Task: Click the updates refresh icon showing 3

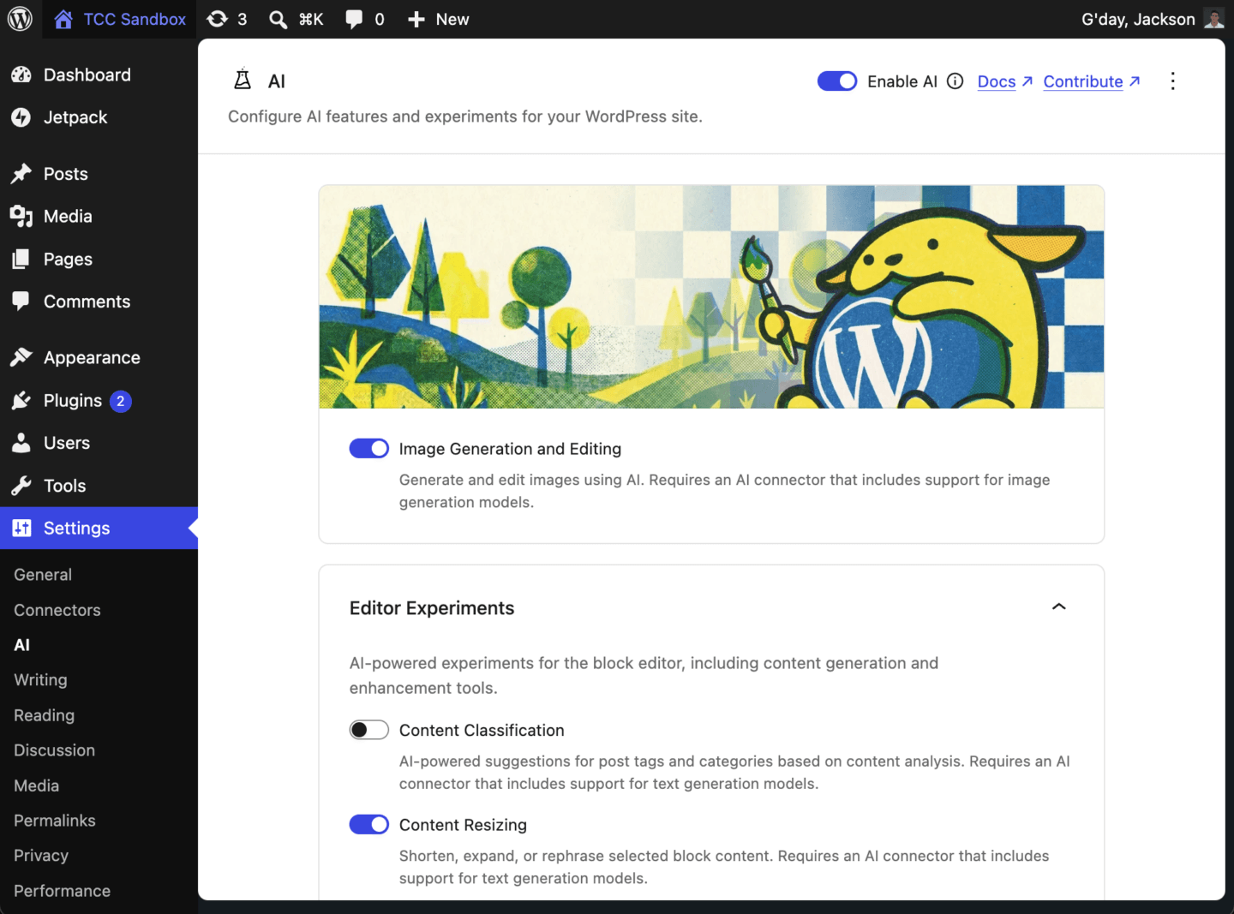Action: click(218, 19)
